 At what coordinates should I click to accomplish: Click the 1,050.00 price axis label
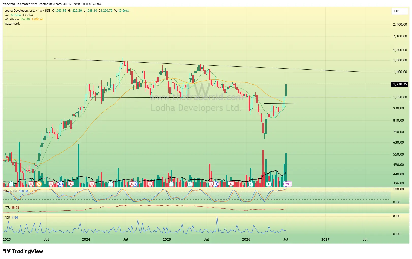[400, 97]
